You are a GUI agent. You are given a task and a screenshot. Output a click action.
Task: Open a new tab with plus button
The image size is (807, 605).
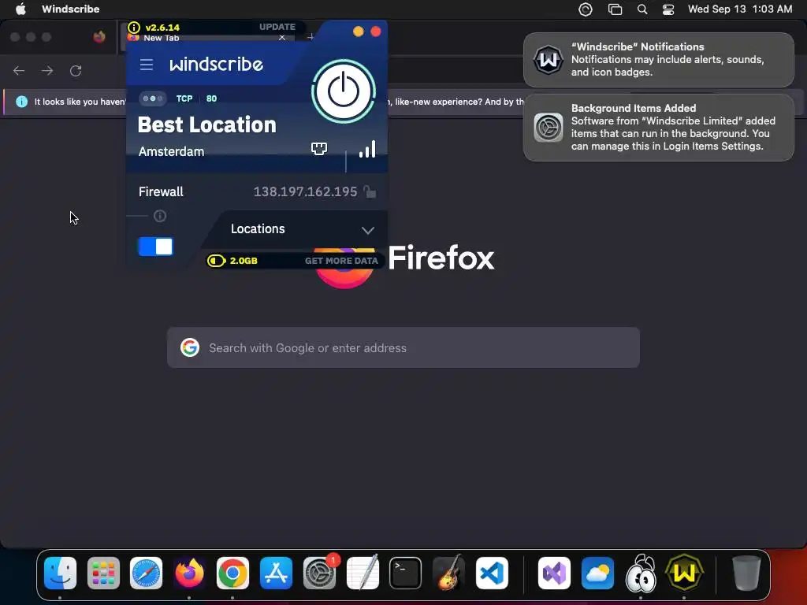311,37
